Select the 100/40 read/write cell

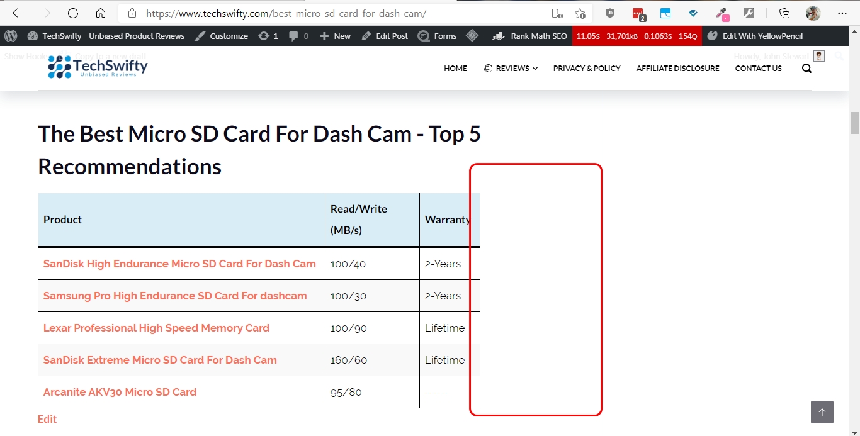[372, 264]
